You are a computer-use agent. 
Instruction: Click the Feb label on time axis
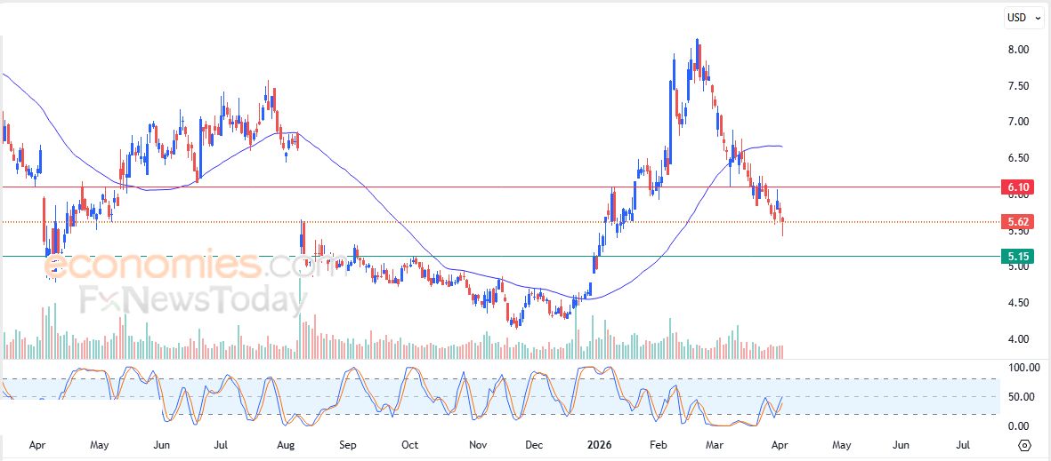point(659,445)
